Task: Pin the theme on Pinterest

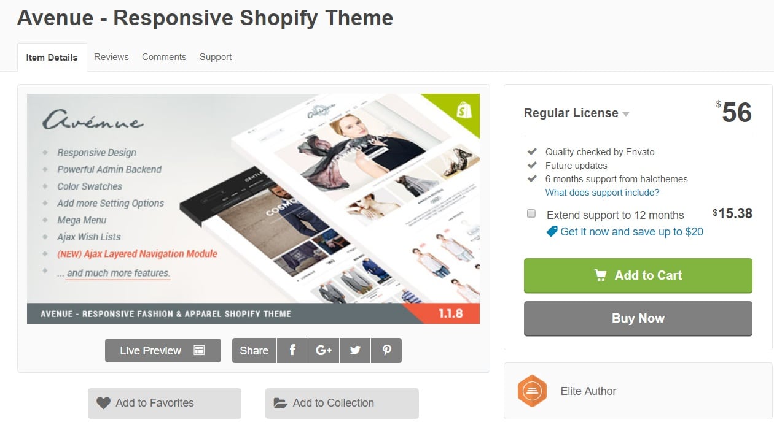Action: (386, 350)
